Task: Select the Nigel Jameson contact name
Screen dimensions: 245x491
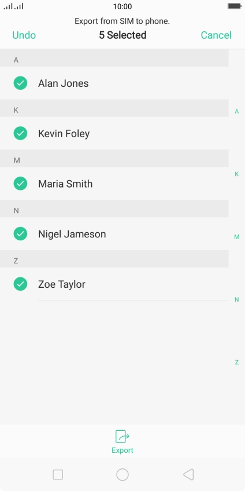Action: point(72,234)
